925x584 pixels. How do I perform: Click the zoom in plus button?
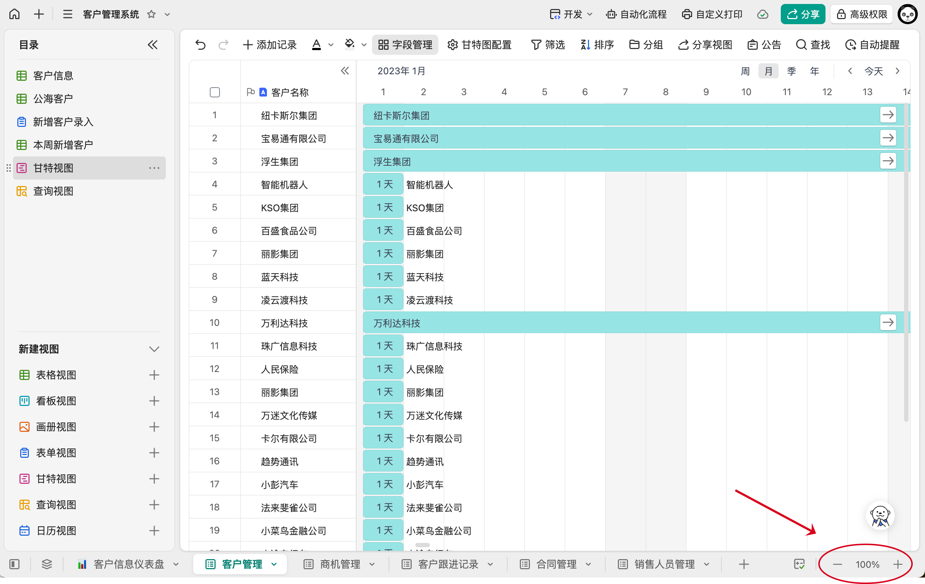point(898,564)
